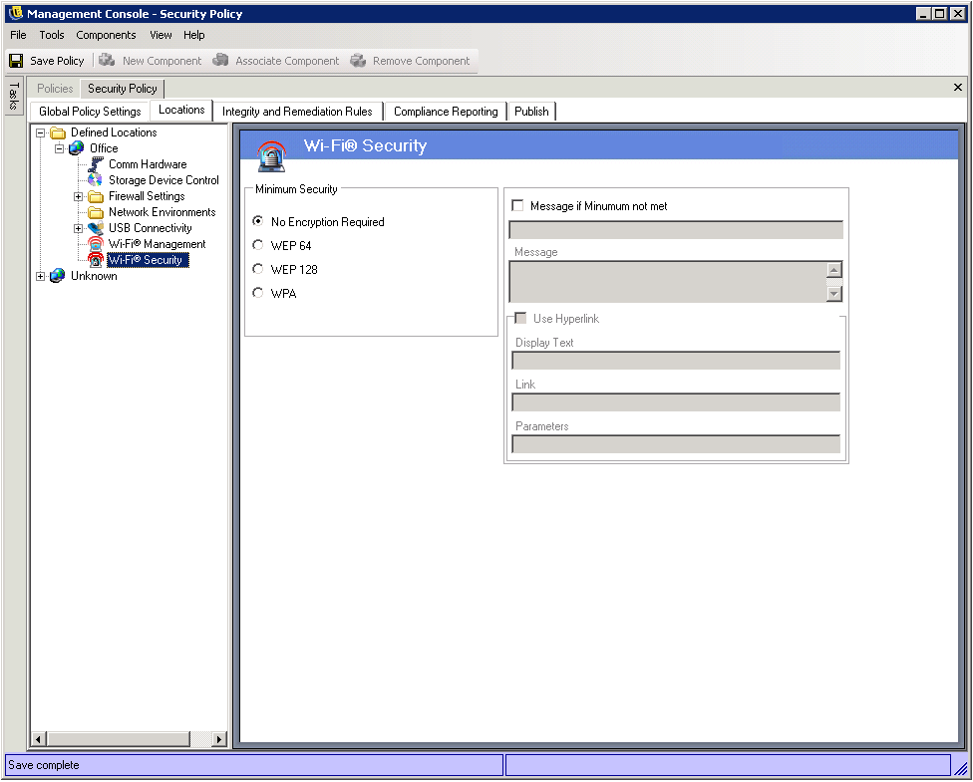This screenshot has height=782, width=973.
Task: Click the Save Policy button label
Action: (57, 61)
